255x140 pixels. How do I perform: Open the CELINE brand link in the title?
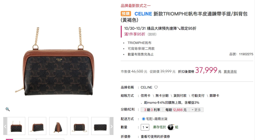[x=143, y=14]
